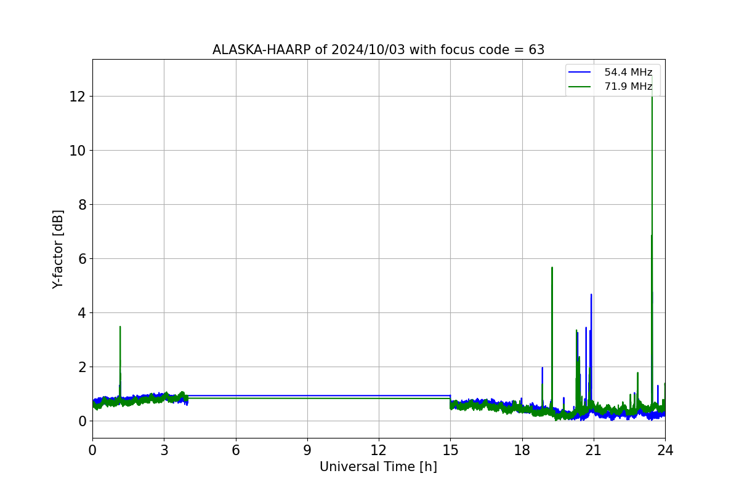The width and height of the screenshot is (739, 492).
Task: Select the 71.9 MHz legend label
Action: [628, 87]
